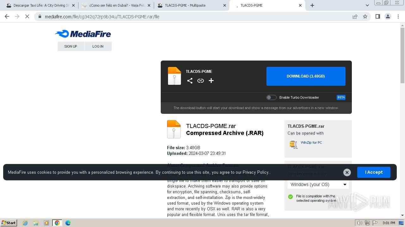Click the Uploaded: 2024-03-07 23:49:31 text

click(x=196, y=153)
